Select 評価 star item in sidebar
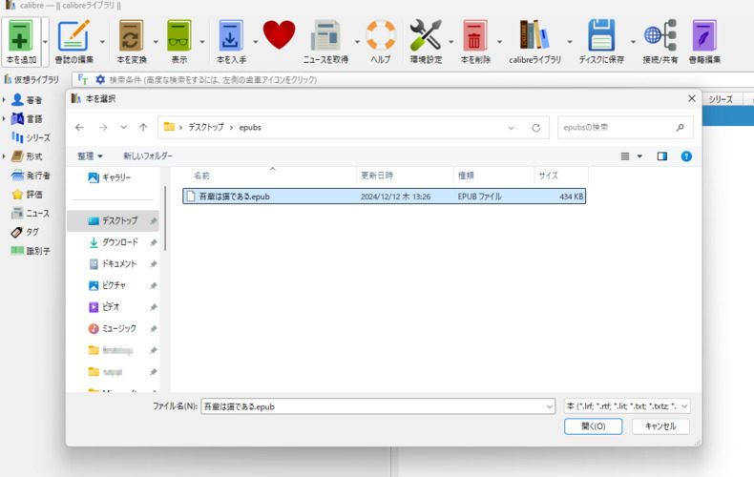The height and width of the screenshot is (477, 754). pyautogui.click(x=28, y=195)
